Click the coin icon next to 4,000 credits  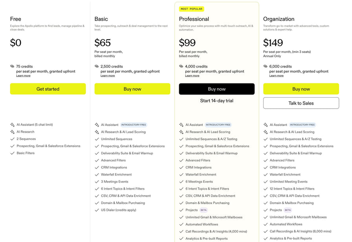point(181,67)
